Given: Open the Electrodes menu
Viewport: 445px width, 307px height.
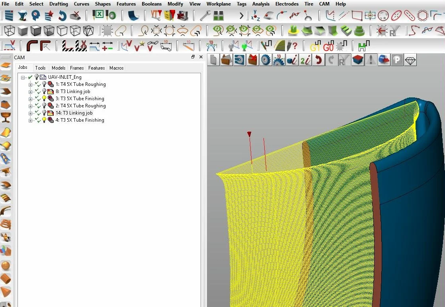Looking at the screenshot, I should click(x=287, y=4).
